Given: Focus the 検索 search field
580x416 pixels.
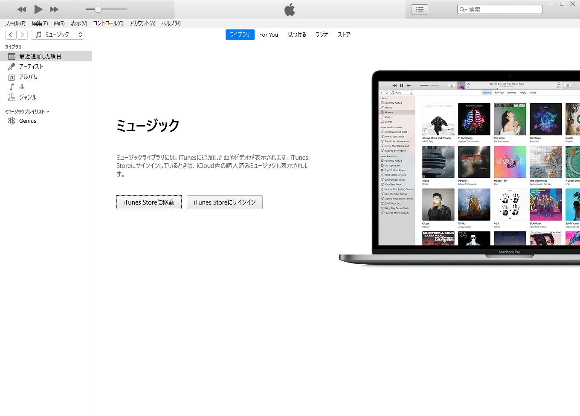Looking at the screenshot, I should coord(500,9).
